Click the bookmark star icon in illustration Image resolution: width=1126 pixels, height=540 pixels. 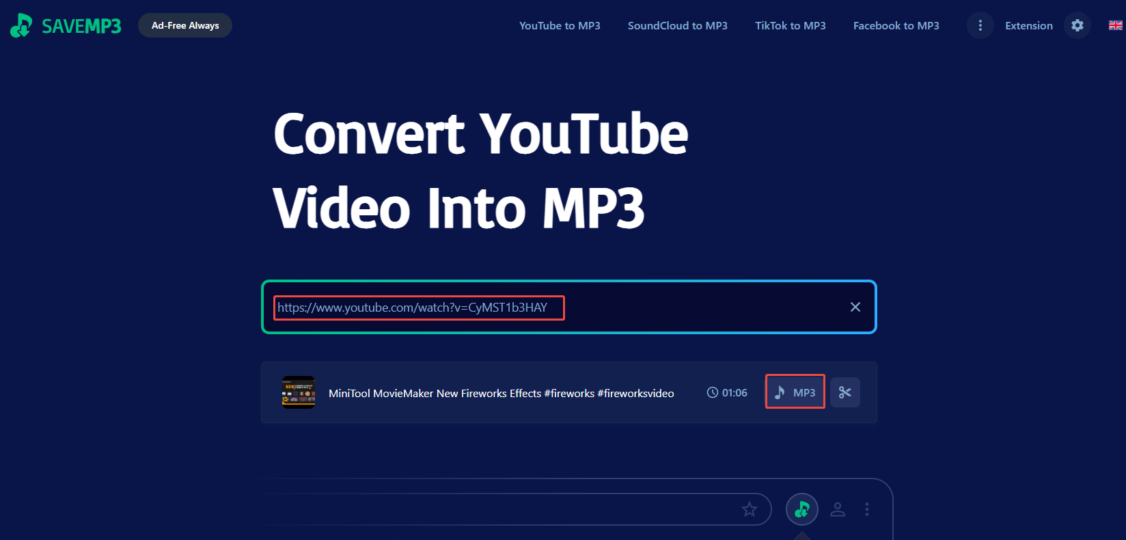[x=750, y=509]
